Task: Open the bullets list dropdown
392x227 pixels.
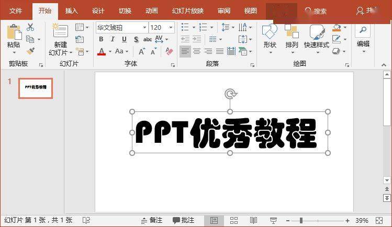Action: pyautogui.click(x=194, y=27)
